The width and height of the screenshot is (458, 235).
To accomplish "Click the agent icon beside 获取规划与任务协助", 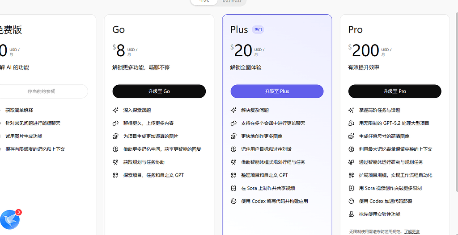I will click(115, 162).
